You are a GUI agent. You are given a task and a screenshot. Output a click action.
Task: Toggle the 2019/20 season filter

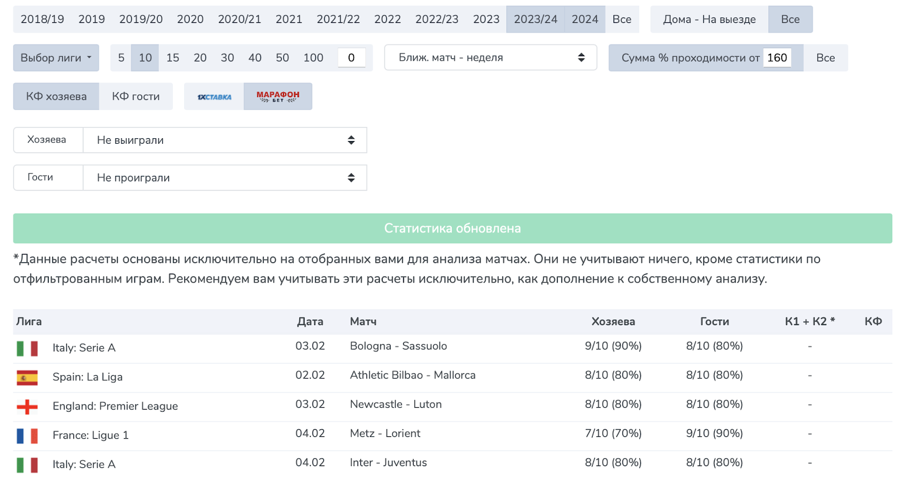141,19
